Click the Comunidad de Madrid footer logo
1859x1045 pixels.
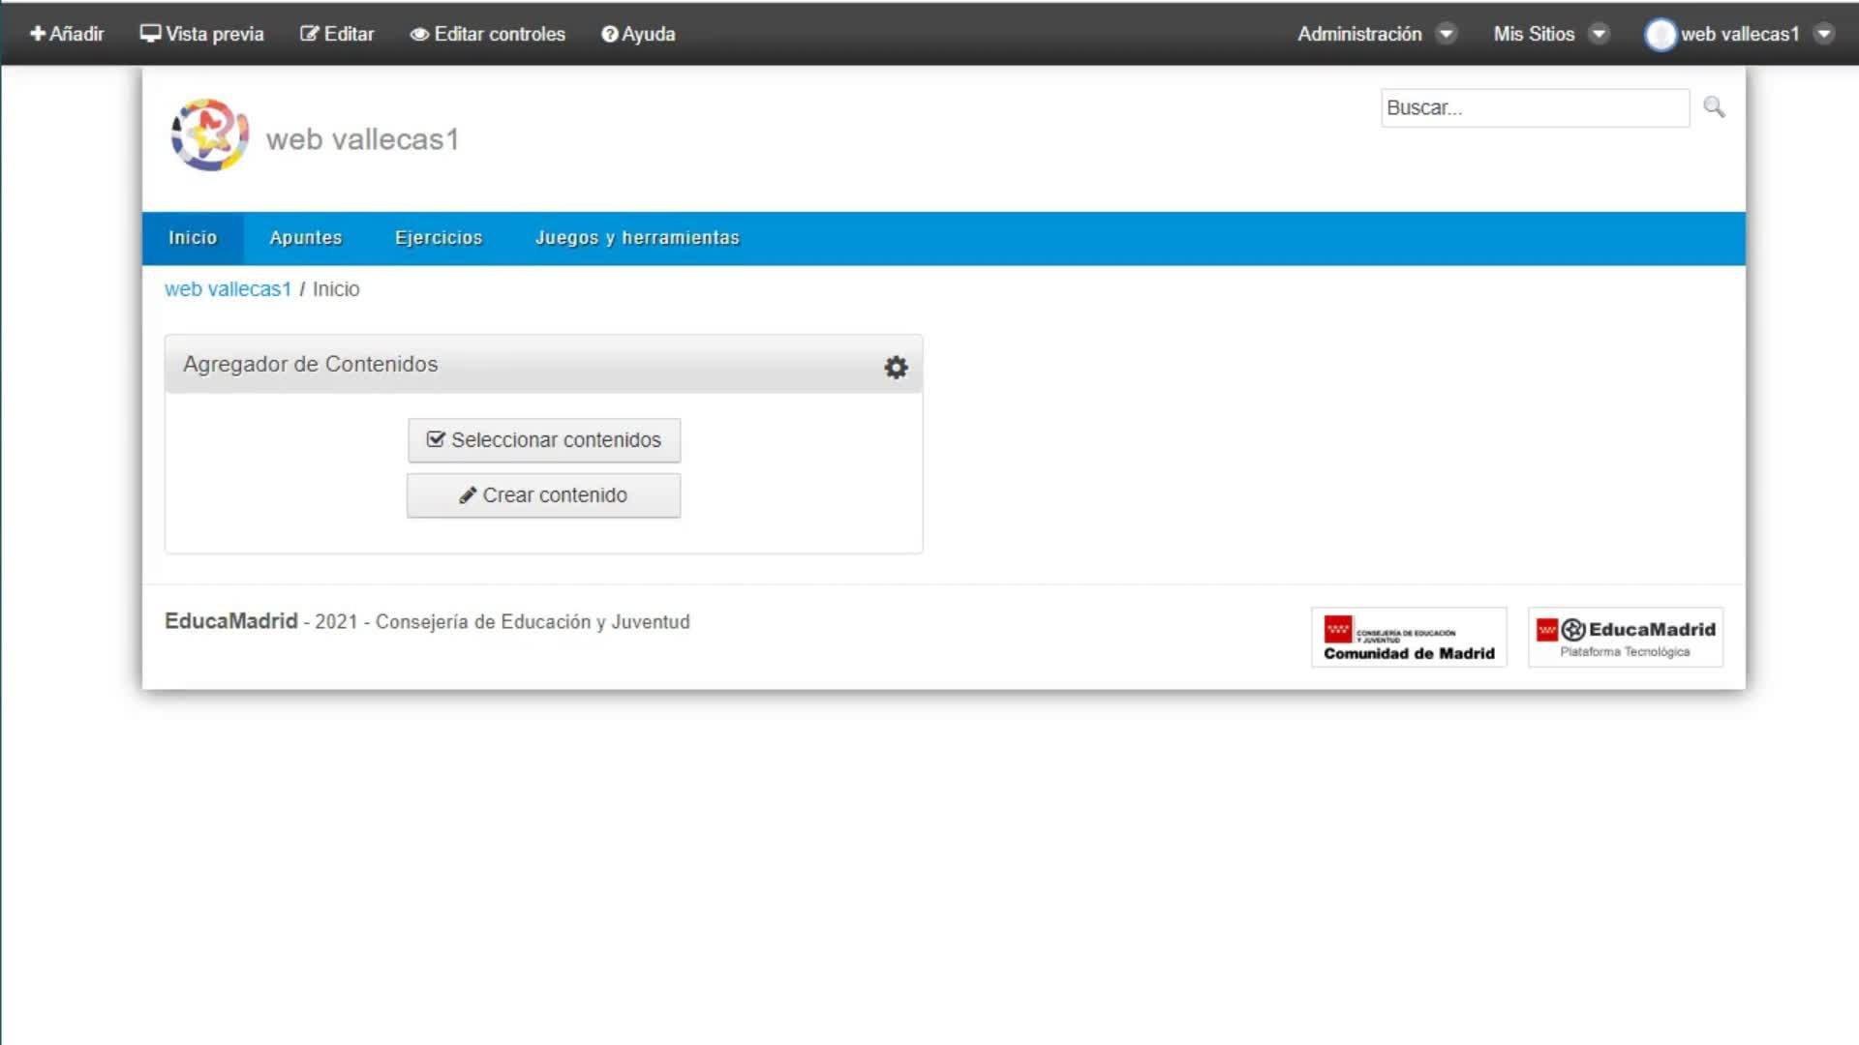pyautogui.click(x=1409, y=638)
